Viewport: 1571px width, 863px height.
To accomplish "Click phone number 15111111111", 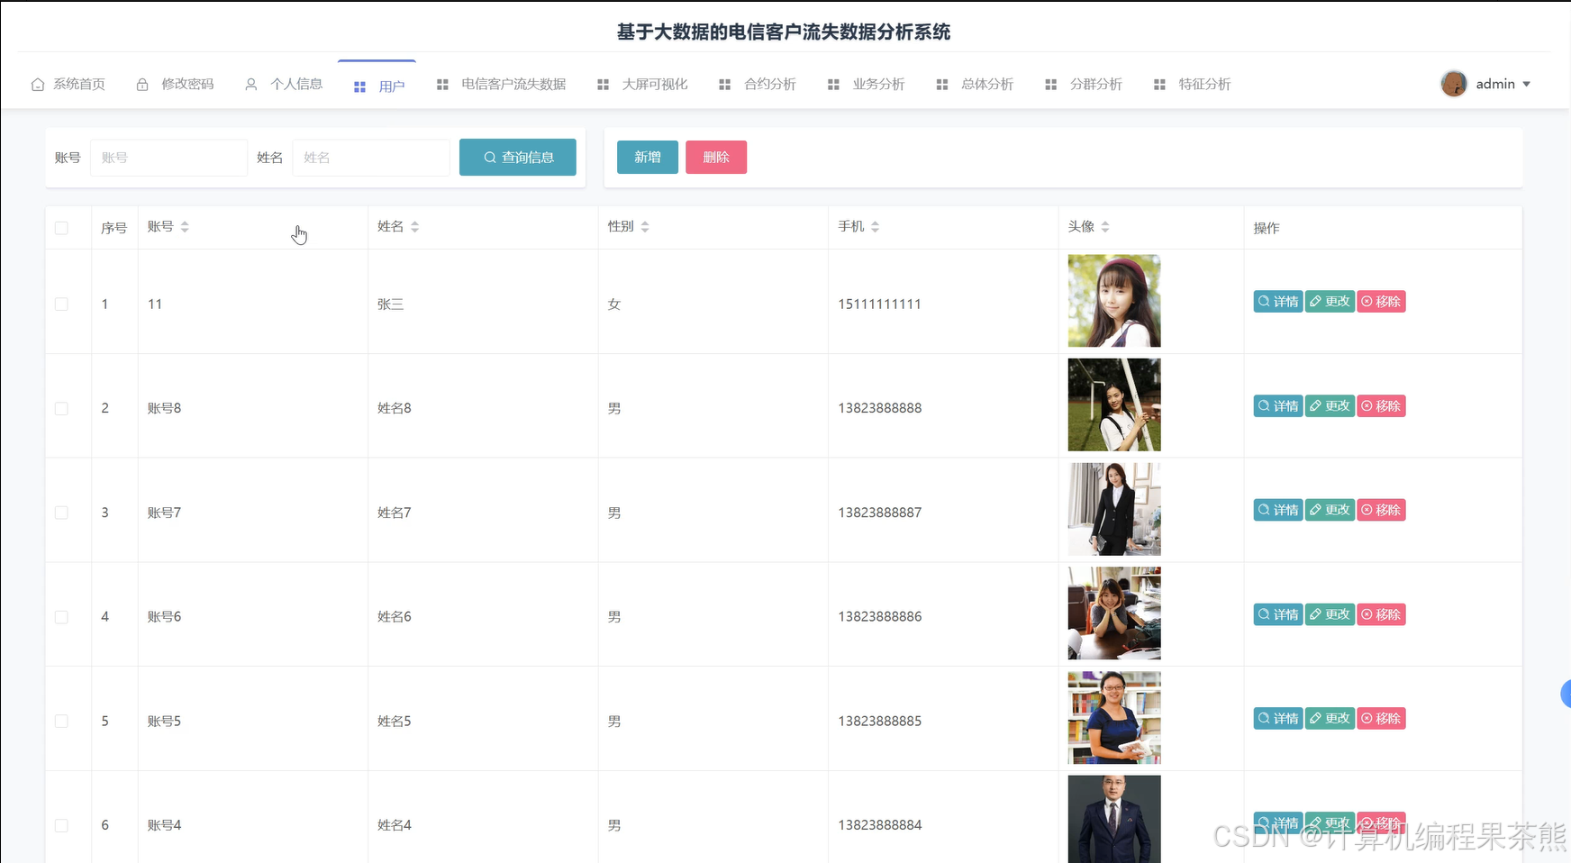I will click(879, 304).
